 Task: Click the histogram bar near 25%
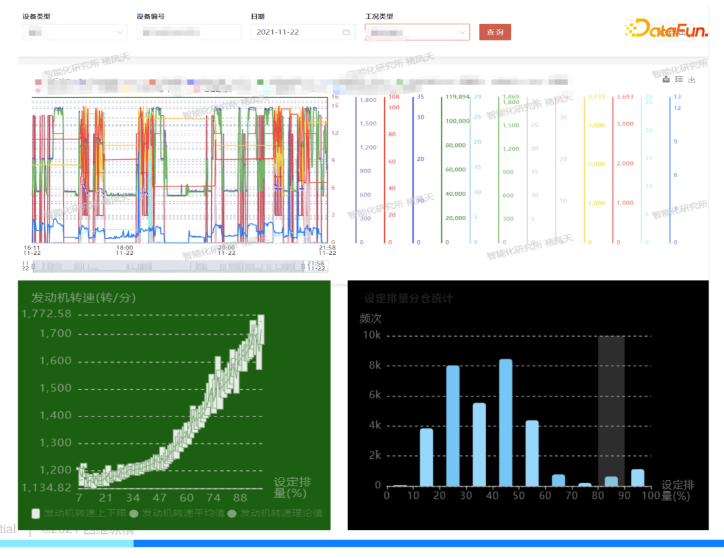[x=453, y=426]
